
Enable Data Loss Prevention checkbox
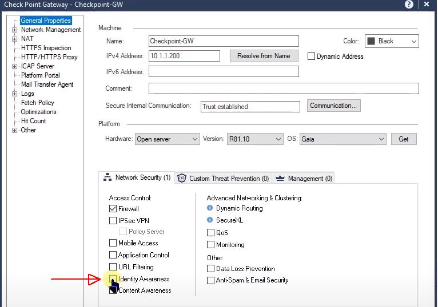[210, 269]
